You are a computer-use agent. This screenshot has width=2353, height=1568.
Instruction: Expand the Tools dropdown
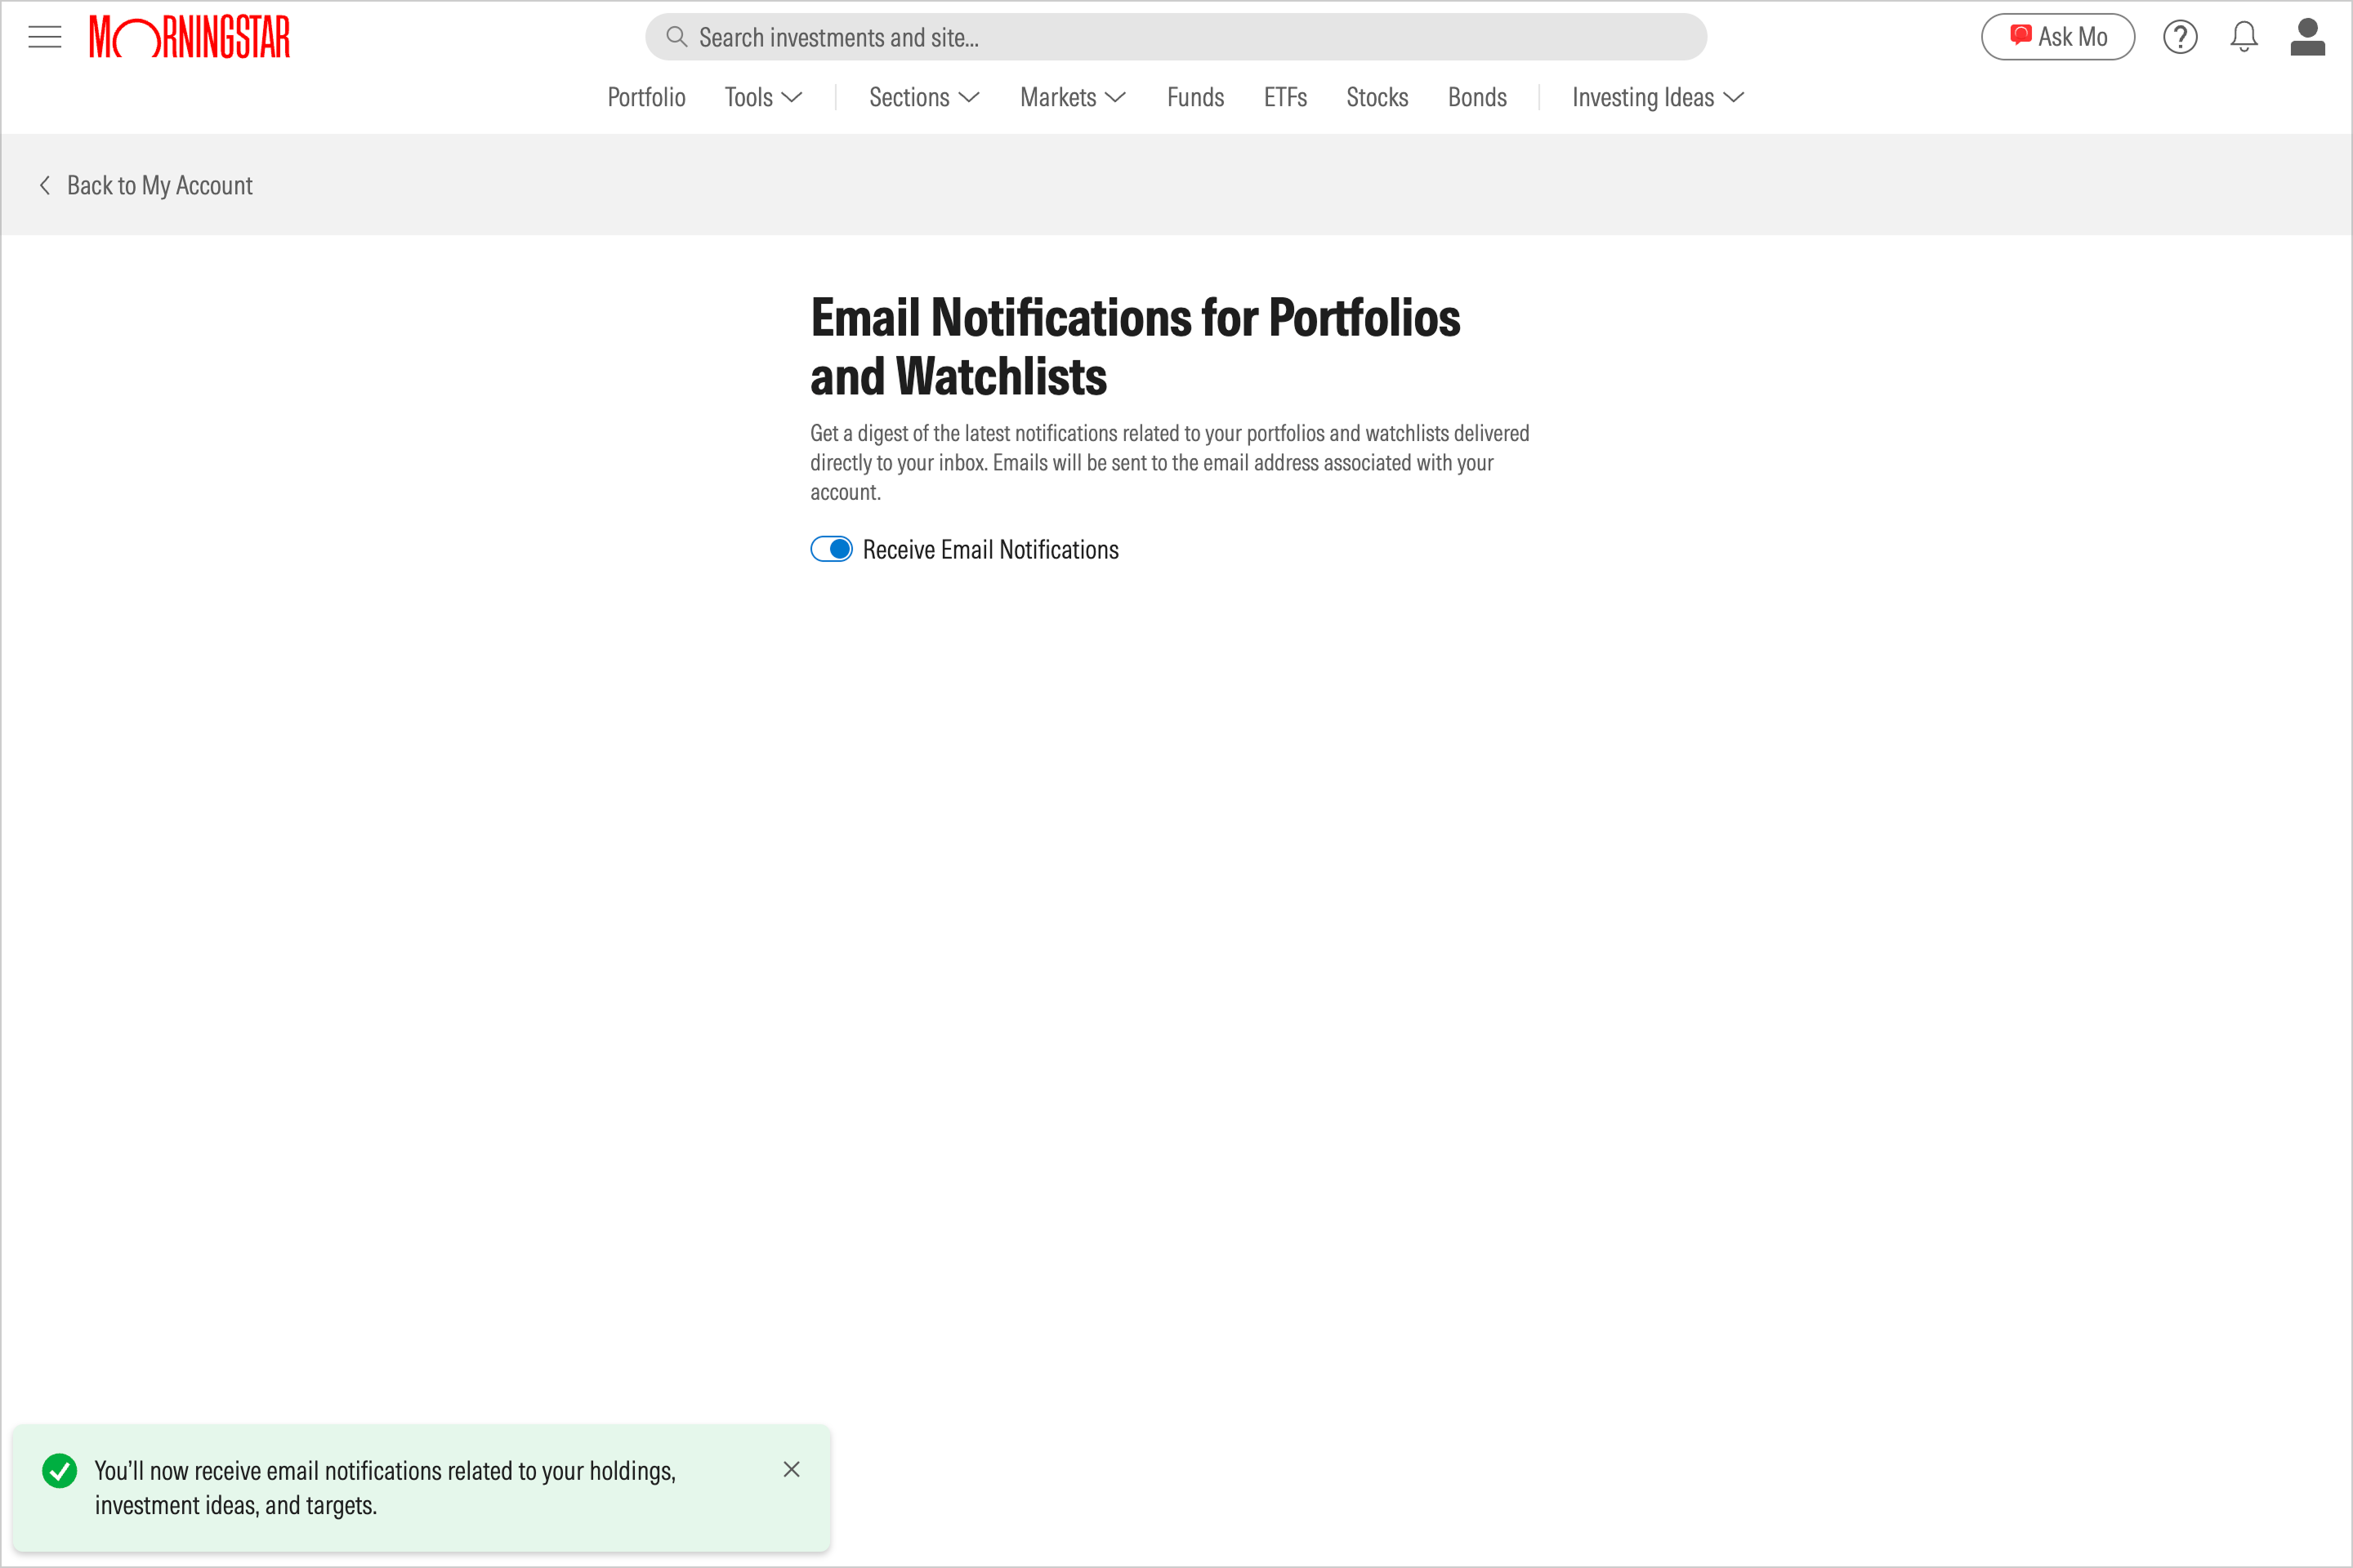click(763, 97)
